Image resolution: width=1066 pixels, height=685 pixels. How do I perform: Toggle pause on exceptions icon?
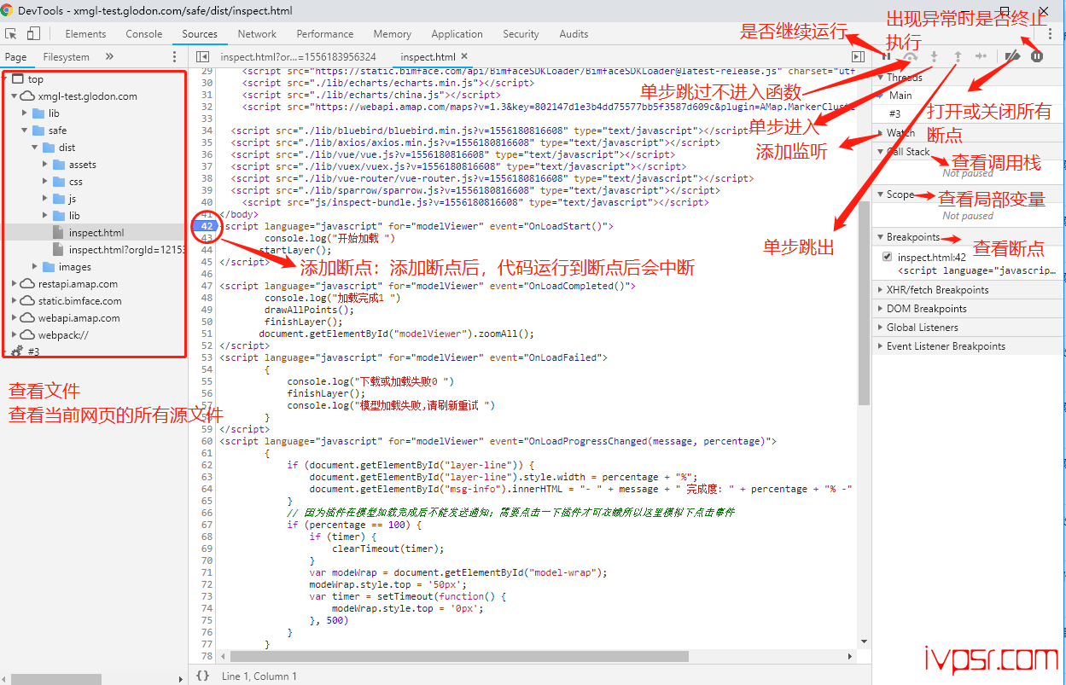(1037, 56)
